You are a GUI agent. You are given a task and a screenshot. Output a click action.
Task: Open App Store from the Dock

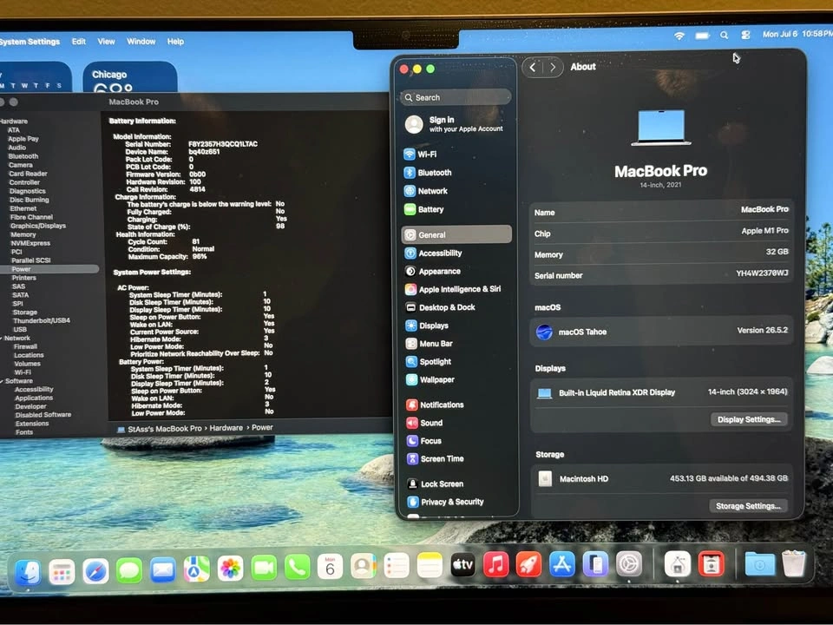[562, 564]
